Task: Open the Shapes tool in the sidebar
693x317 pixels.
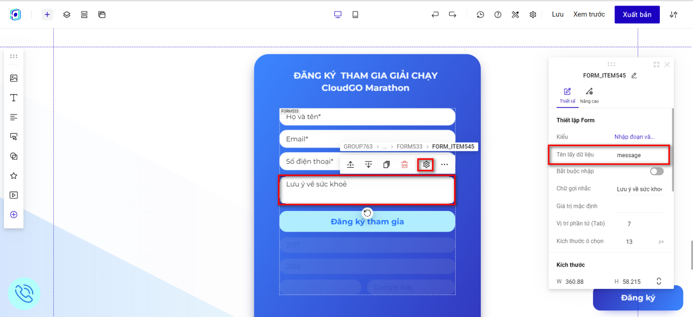Action: (14, 156)
